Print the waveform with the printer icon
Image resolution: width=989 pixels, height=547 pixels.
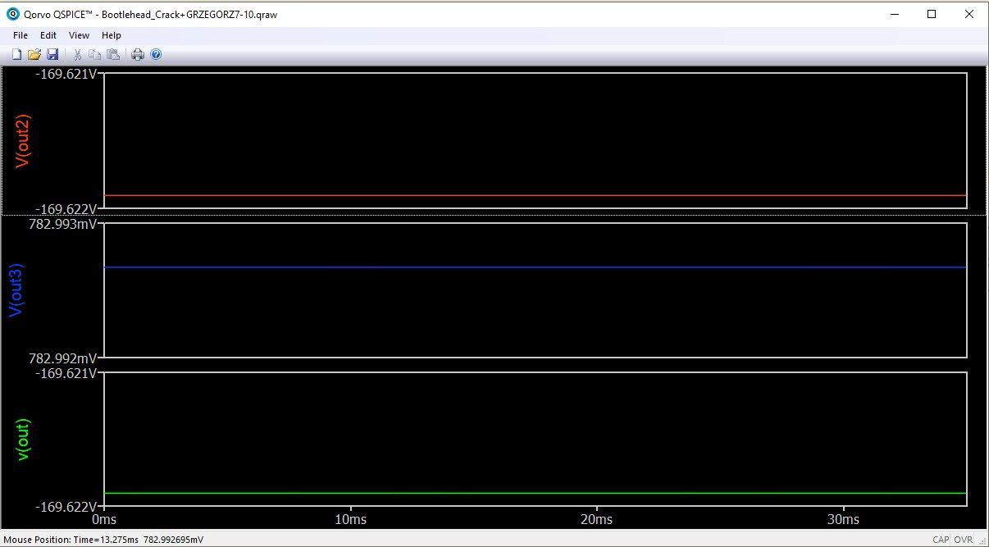[138, 54]
